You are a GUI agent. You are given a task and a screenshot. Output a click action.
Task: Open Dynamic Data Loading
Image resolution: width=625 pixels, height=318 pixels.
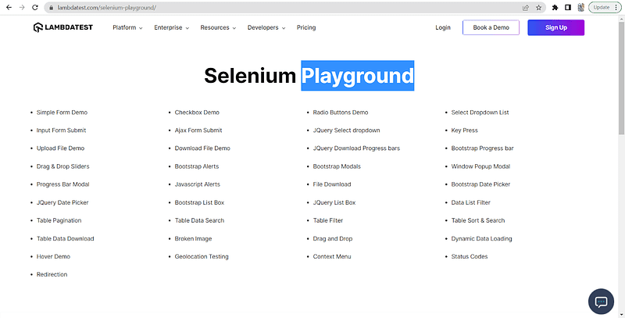481,239
